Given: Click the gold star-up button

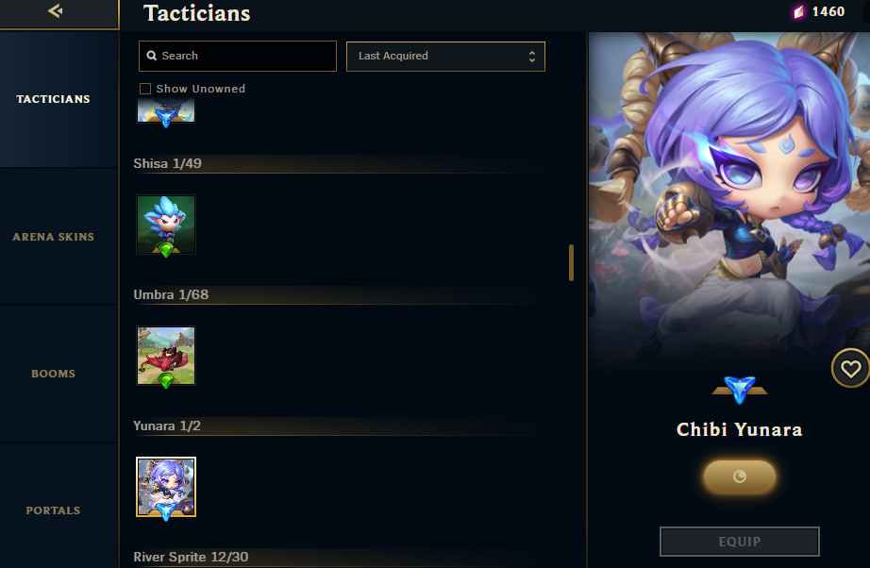Looking at the screenshot, I should point(740,476).
